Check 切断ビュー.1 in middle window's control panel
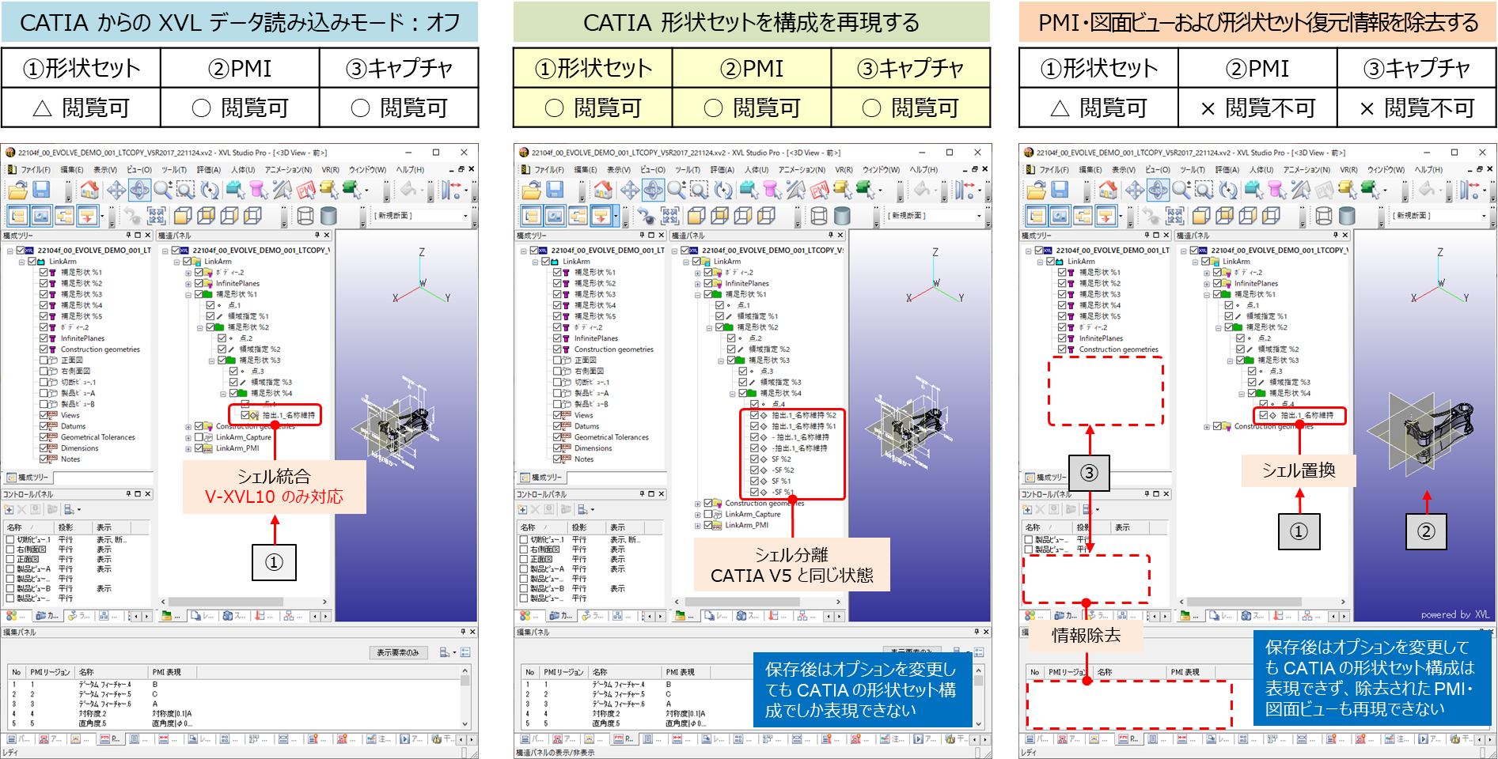The width and height of the screenshot is (1498, 759). point(524,540)
